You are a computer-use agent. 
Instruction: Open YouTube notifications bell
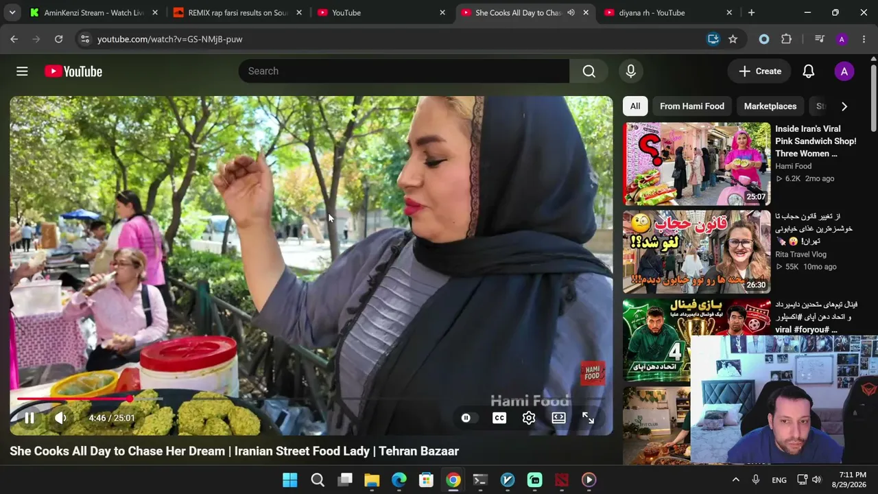pyautogui.click(x=809, y=71)
